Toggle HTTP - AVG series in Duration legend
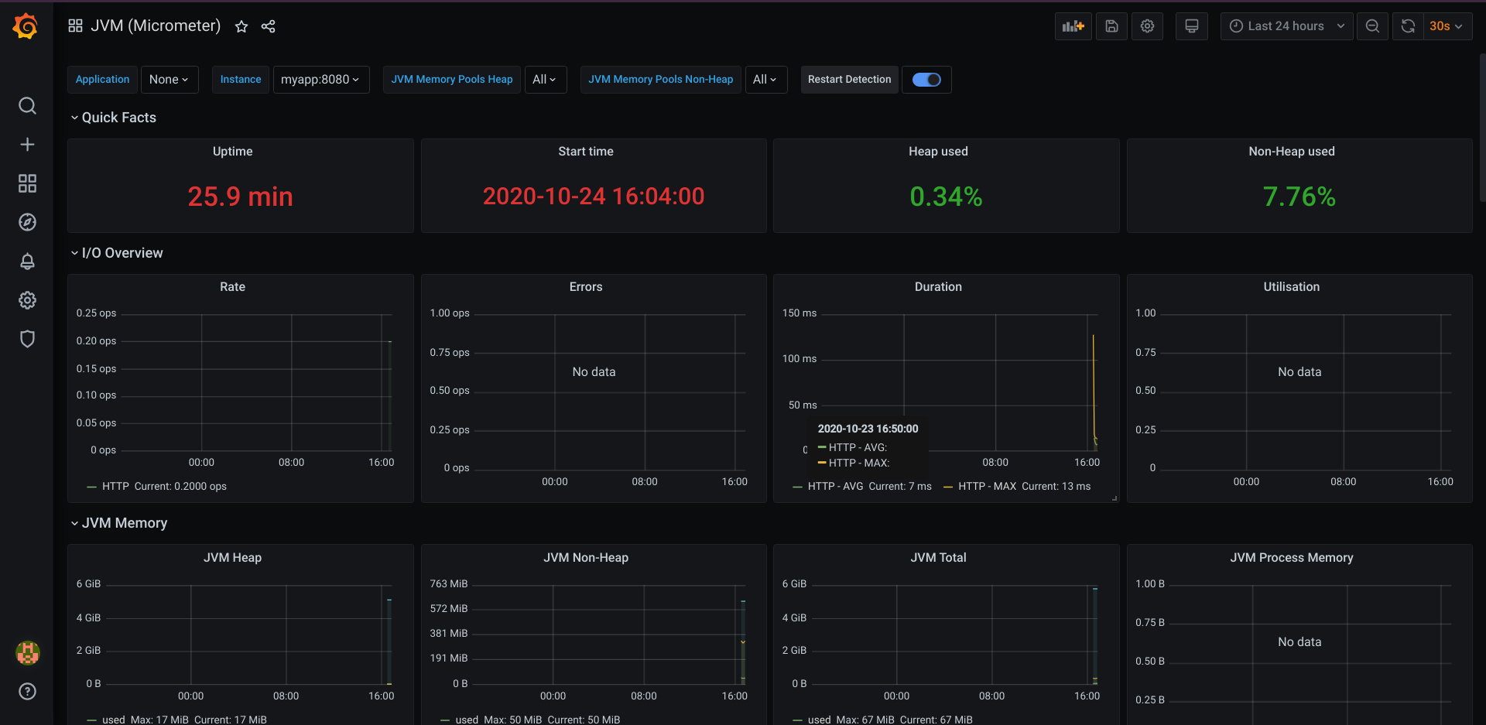Viewport: 1486px width, 725px height. [835, 487]
